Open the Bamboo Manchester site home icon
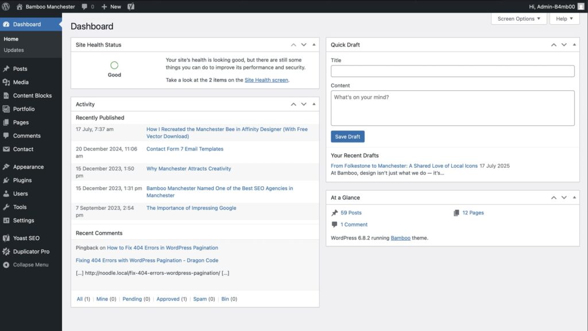588x331 pixels. click(x=20, y=6)
